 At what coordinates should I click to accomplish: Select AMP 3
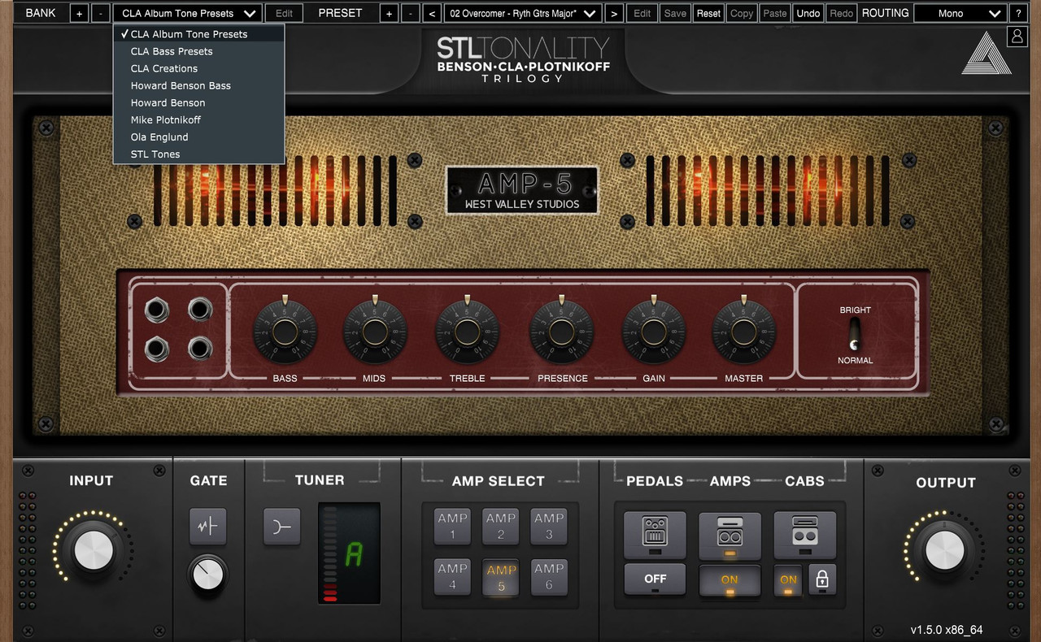[549, 526]
